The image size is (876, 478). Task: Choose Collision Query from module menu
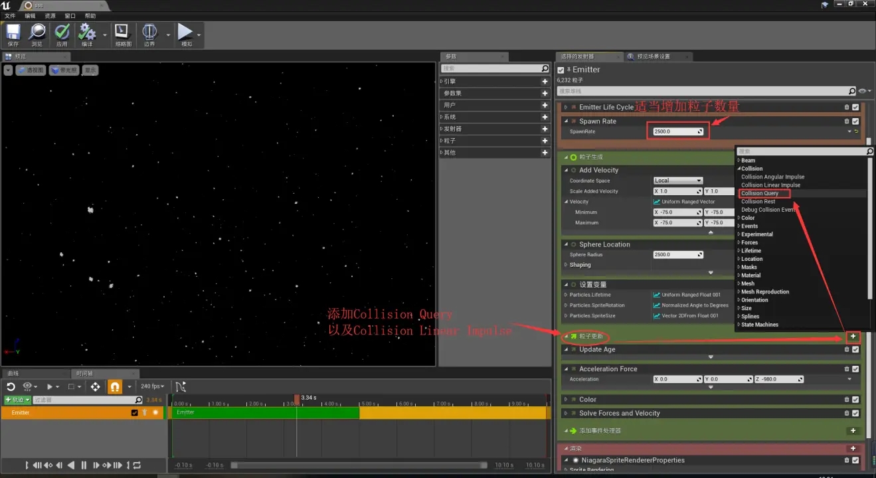(x=760, y=193)
